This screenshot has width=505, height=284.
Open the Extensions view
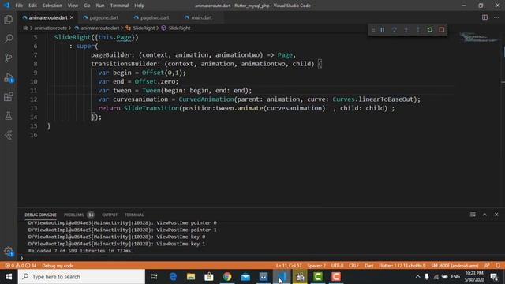pos(9,96)
